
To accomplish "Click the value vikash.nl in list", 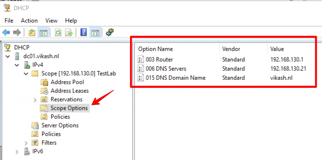I will point(281,78).
